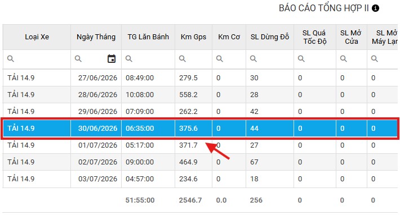400x215 pixels.
Task: Sort by Ngày Tháng column header
Action: coord(96,37)
